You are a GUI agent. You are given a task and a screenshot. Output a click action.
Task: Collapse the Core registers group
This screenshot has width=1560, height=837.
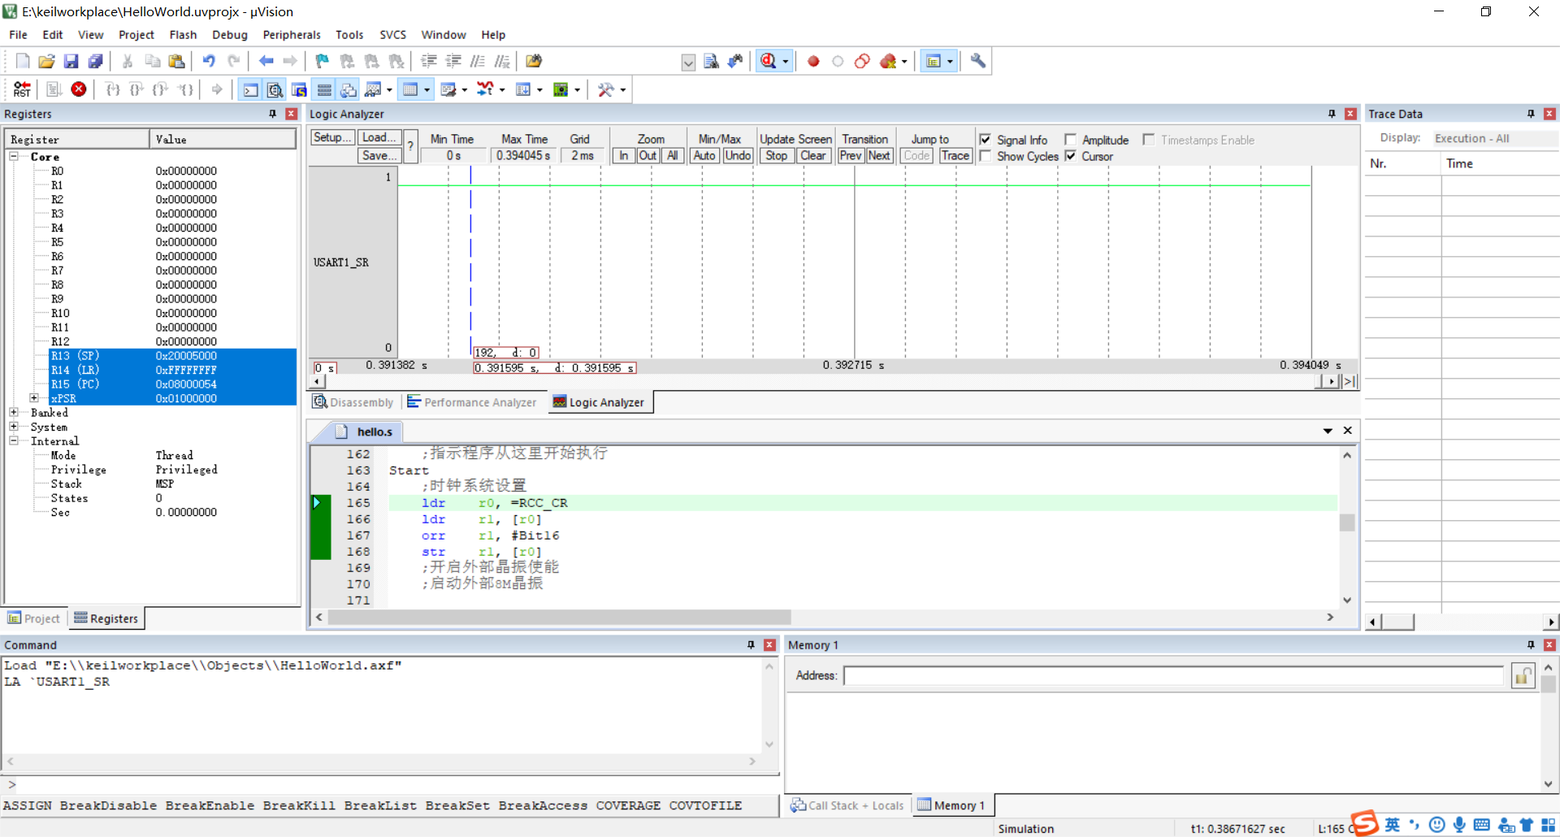[14, 156]
